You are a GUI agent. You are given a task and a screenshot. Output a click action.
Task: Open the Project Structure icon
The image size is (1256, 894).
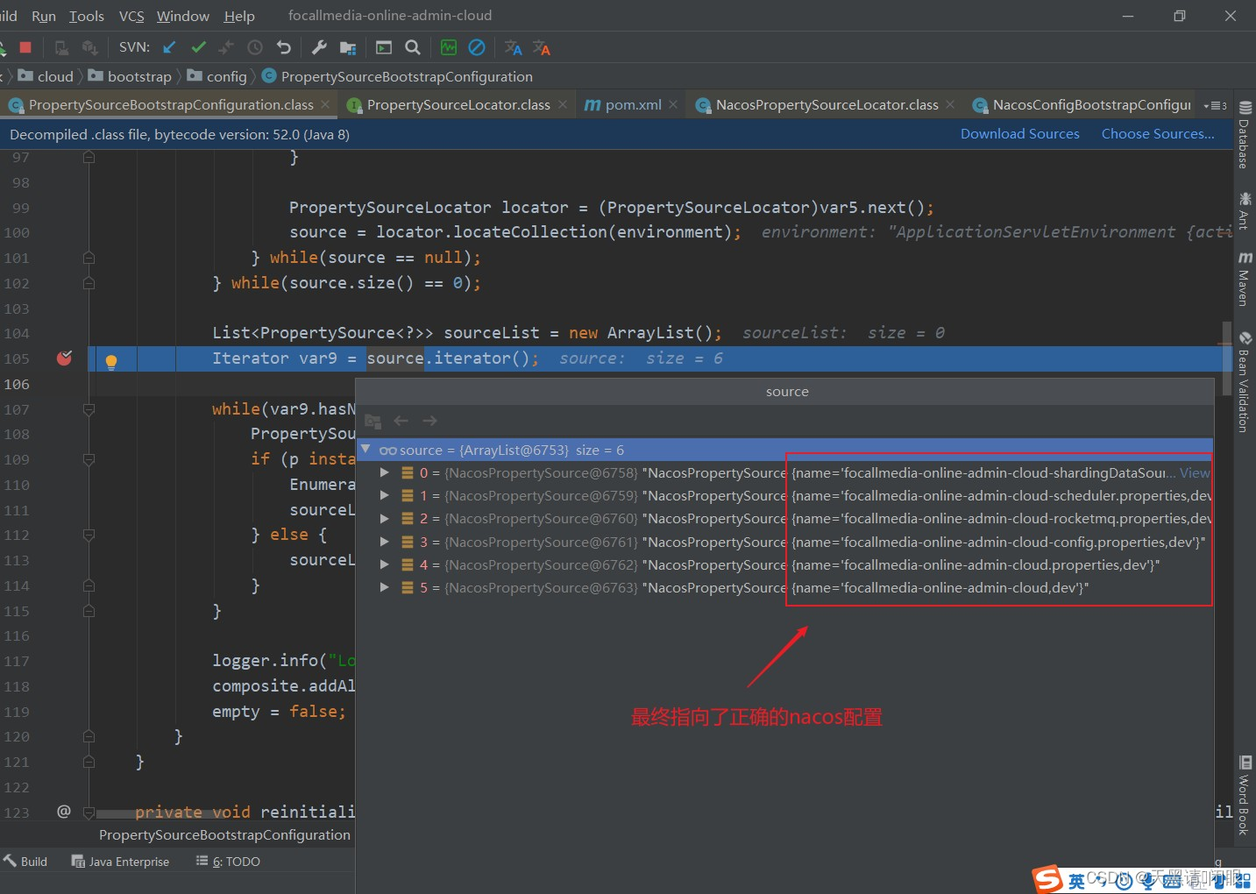(x=348, y=47)
